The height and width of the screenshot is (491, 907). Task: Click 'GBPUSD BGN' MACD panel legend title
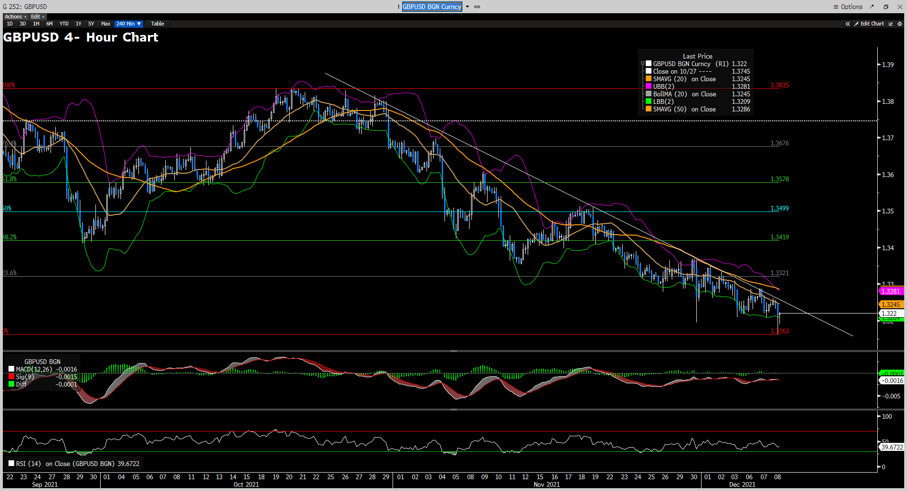[43, 362]
